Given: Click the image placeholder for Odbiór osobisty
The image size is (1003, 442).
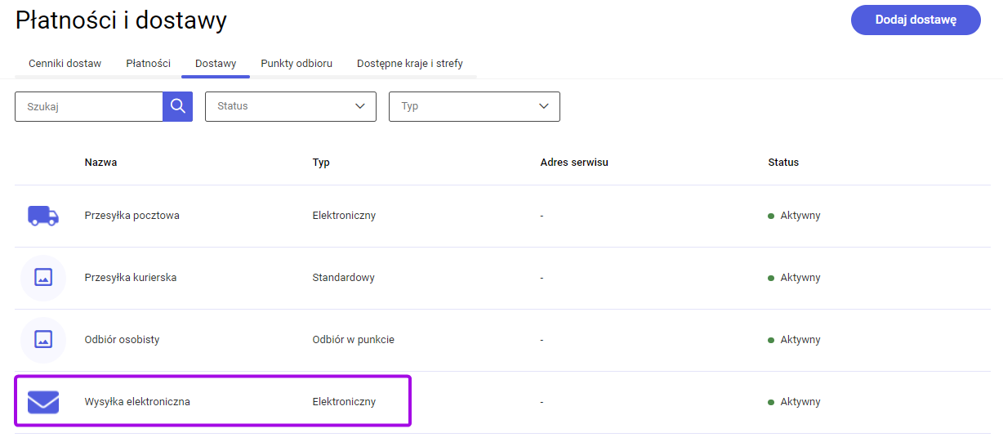Looking at the screenshot, I should click(43, 340).
